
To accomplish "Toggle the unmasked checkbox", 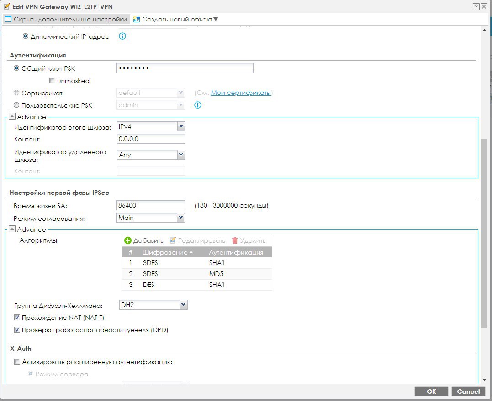I will coord(53,80).
